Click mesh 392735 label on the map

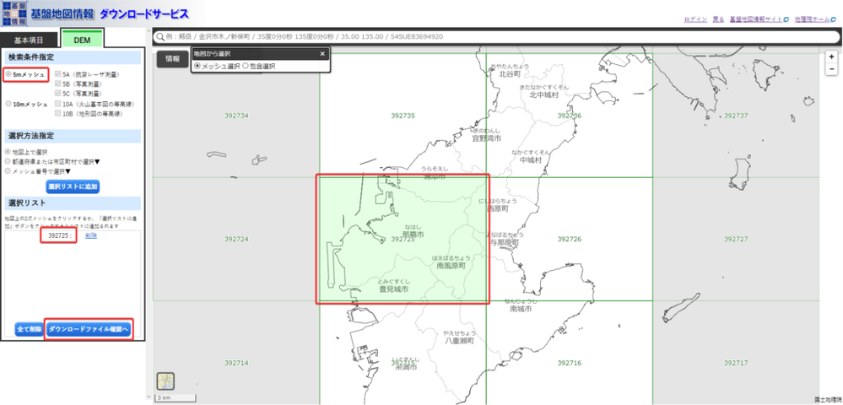(x=403, y=116)
